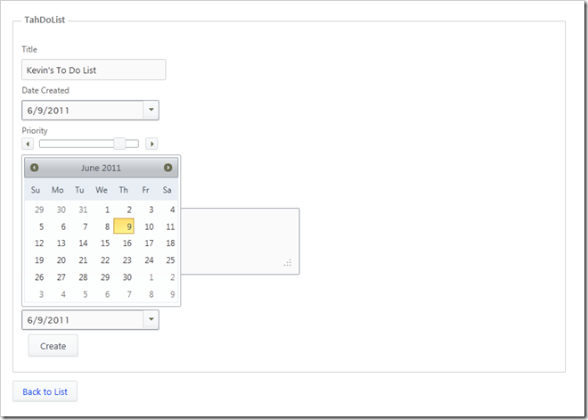588x420 pixels.
Task: Click June 2011 calendar header title
Action: [101, 168]
